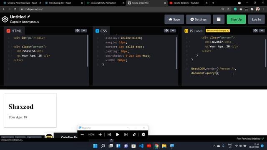Click Magnifier next sentence button

126,135
